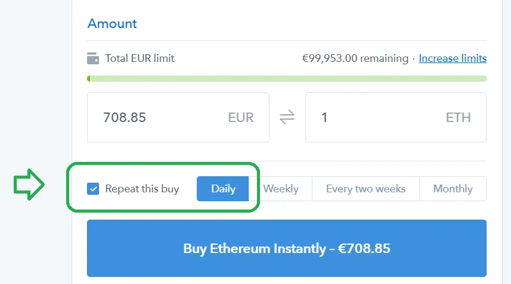This screenshot has width=511, height=284.
Task: Click the green EUR limit progress bar
Action: click(287, 79)
